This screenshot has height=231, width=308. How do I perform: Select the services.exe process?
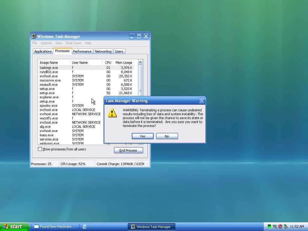71,139
